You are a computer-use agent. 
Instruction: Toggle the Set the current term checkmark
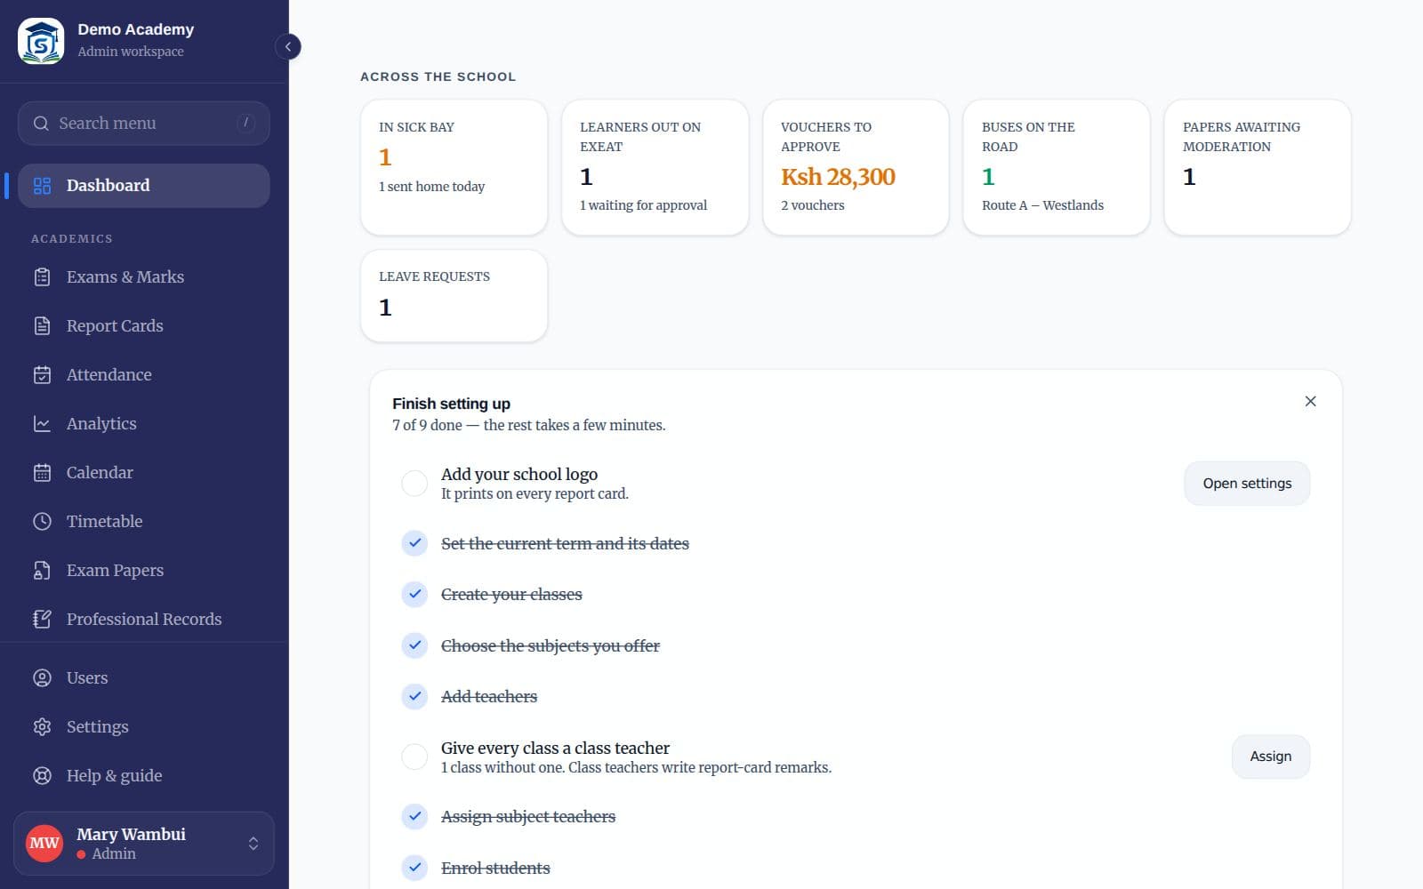click(x=414, y=543)
